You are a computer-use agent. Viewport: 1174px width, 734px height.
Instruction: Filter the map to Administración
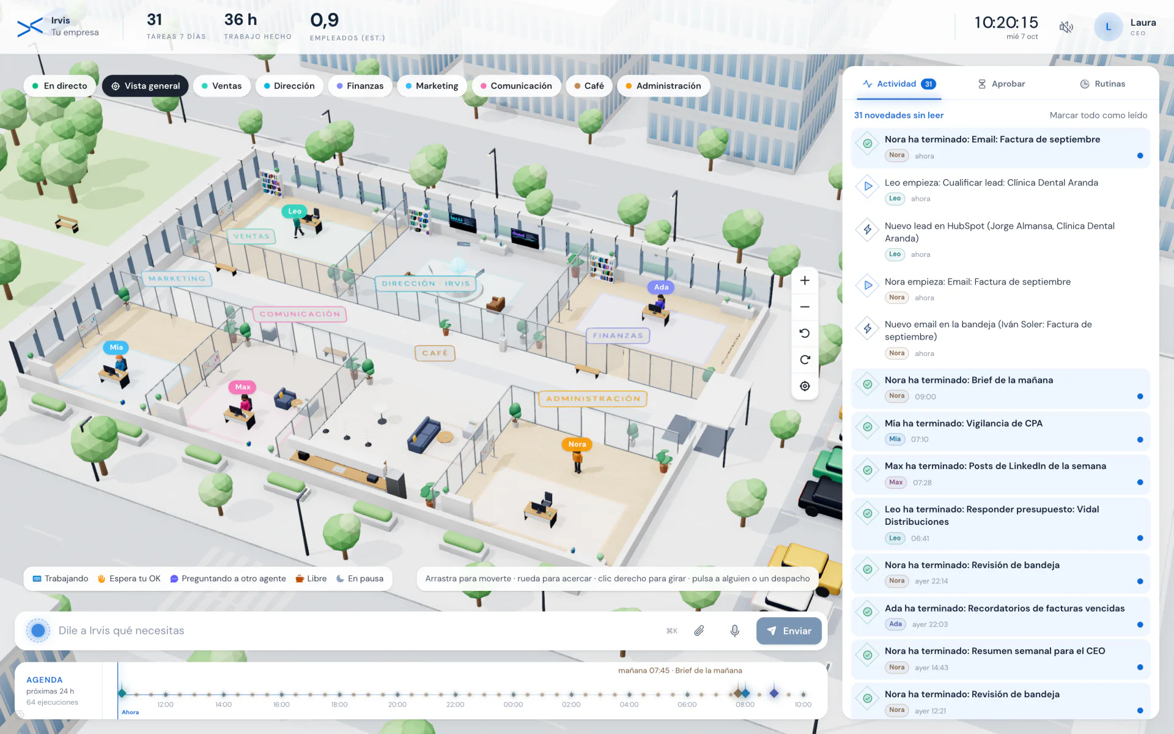tap(663, 86)
